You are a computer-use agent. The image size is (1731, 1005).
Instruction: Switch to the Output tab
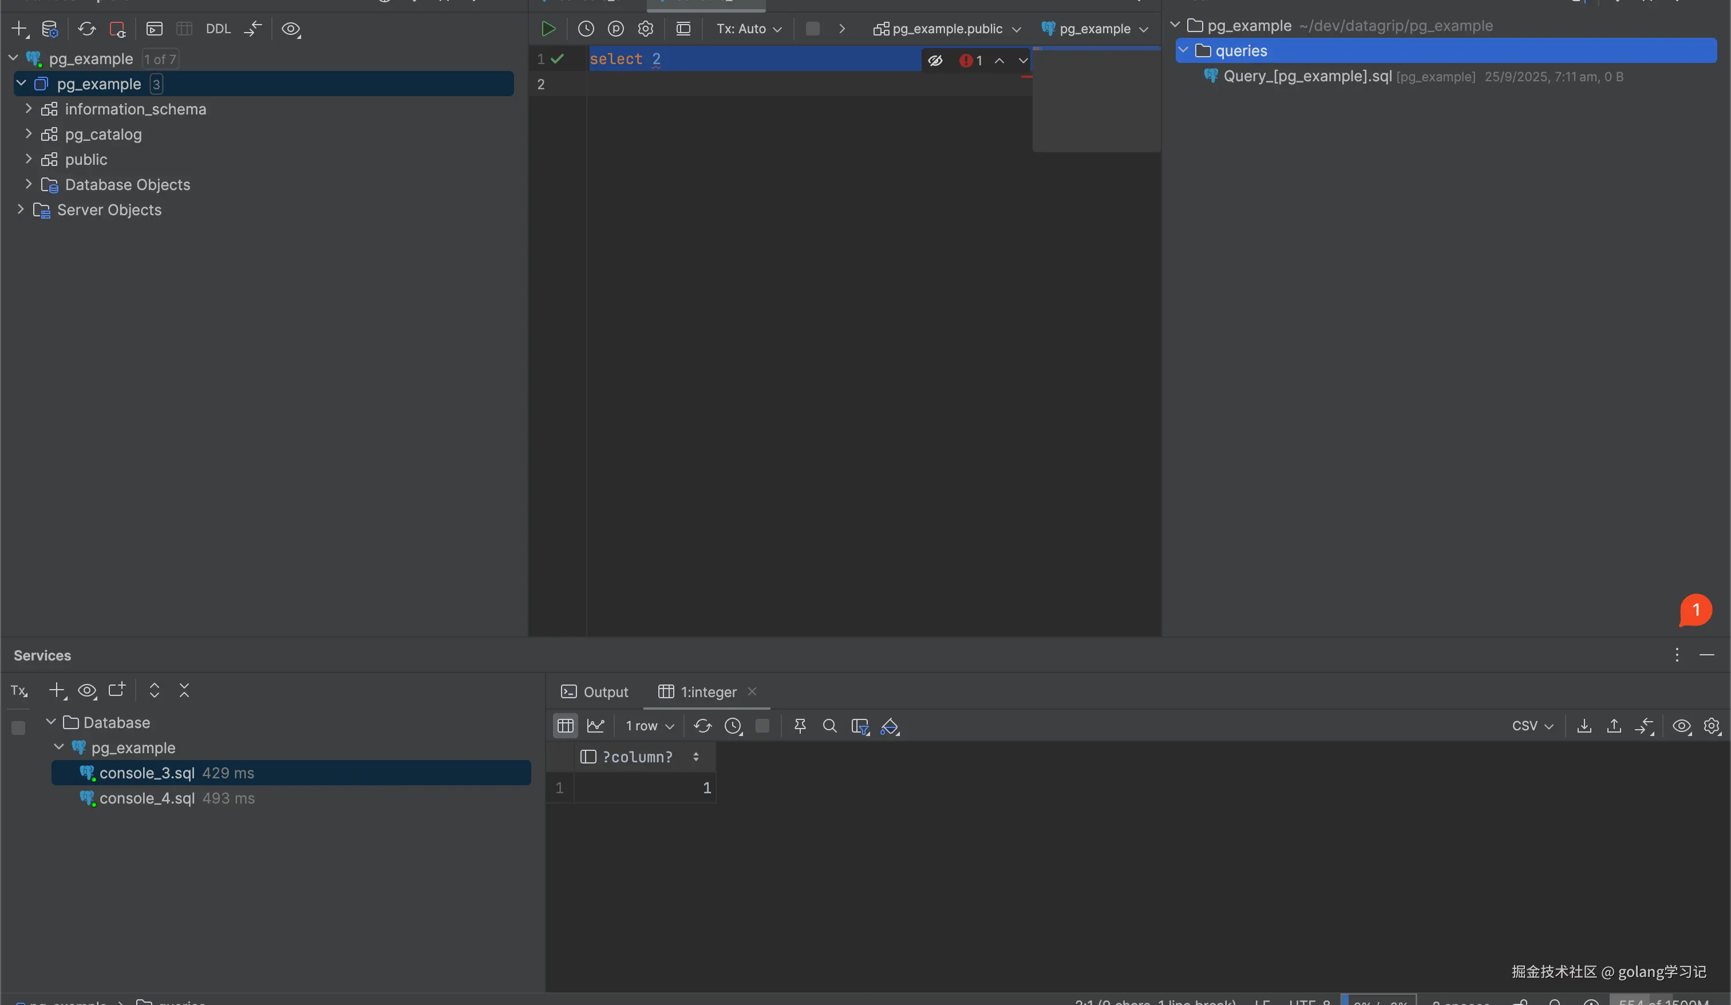pyautogui.click(x=595, y=692)
